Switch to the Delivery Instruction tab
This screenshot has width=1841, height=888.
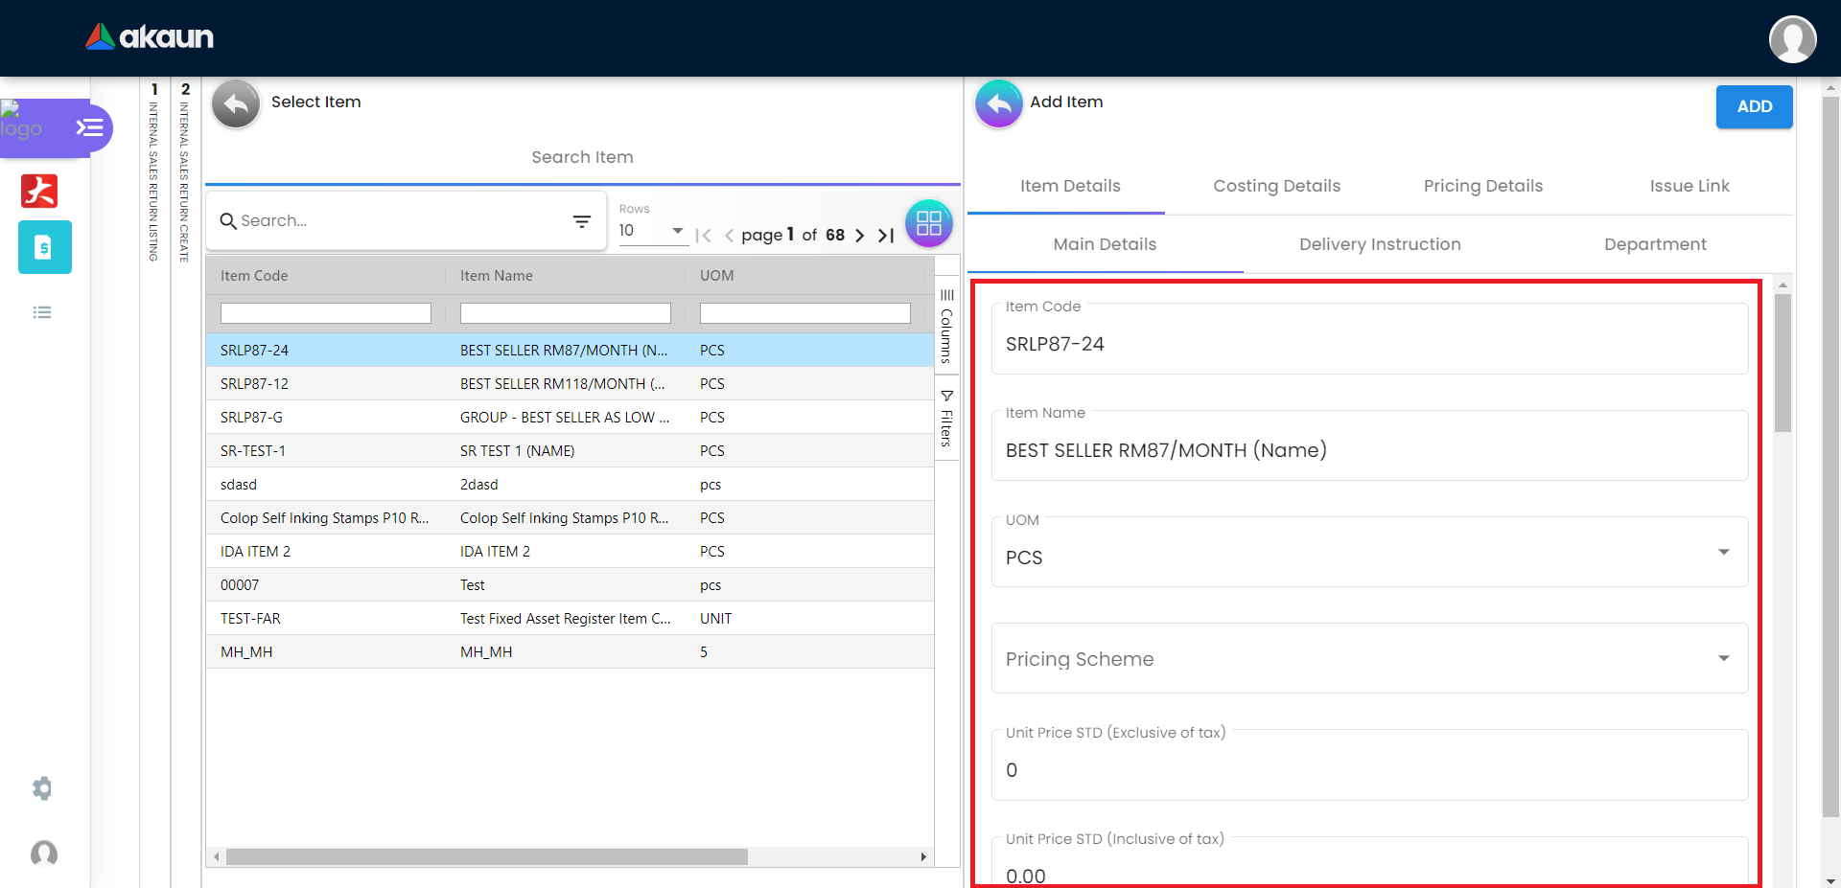point(1379,244)
